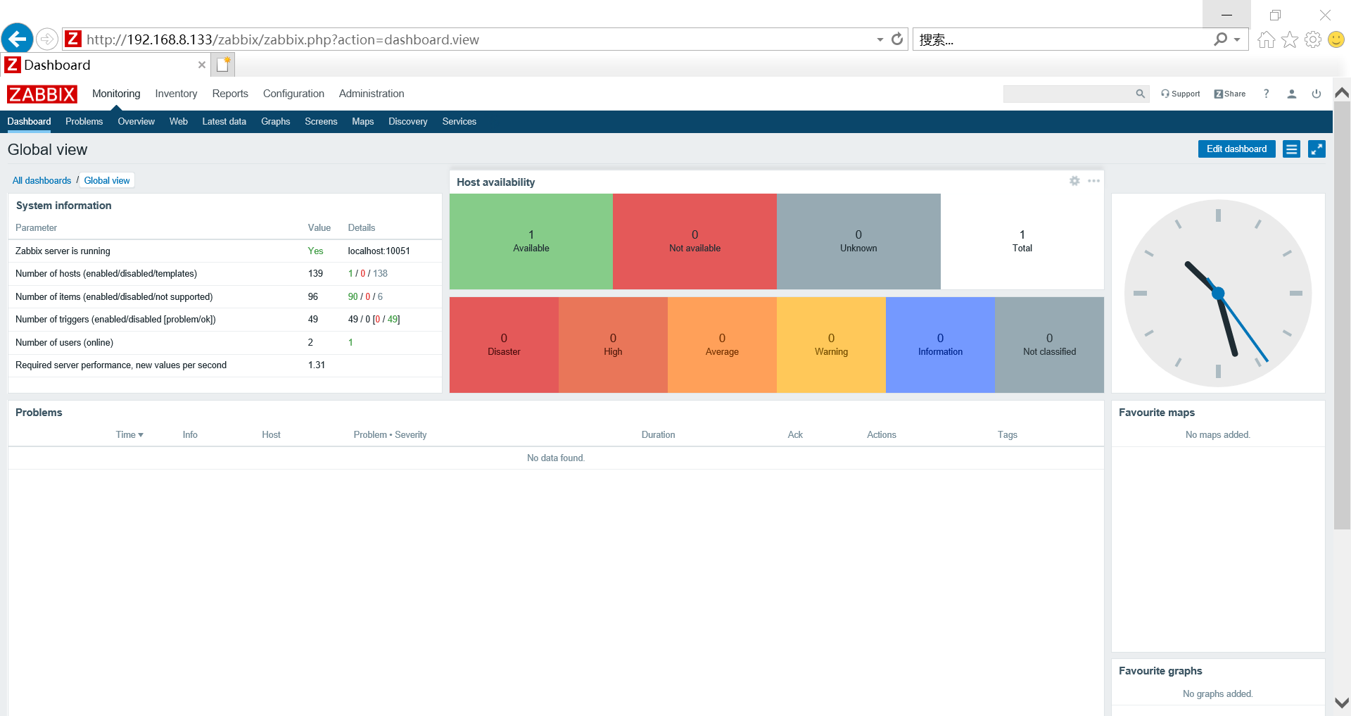Focus the Zabbix global search field

(1068, 94)
